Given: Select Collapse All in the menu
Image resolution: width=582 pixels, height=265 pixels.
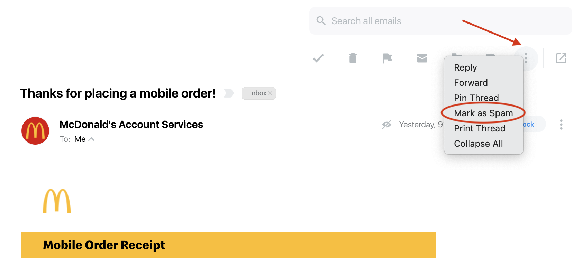Looking at the screenshot, I should (478, 144).
